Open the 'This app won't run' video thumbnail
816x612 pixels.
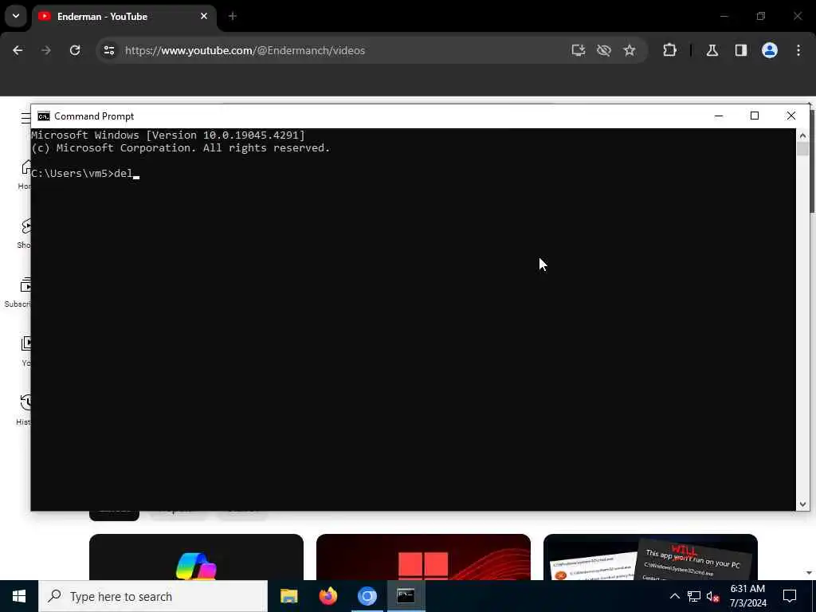[650, 557]
